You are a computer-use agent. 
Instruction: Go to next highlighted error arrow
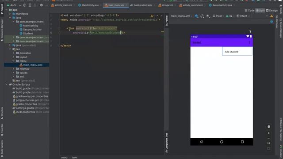tap(161, 16)
